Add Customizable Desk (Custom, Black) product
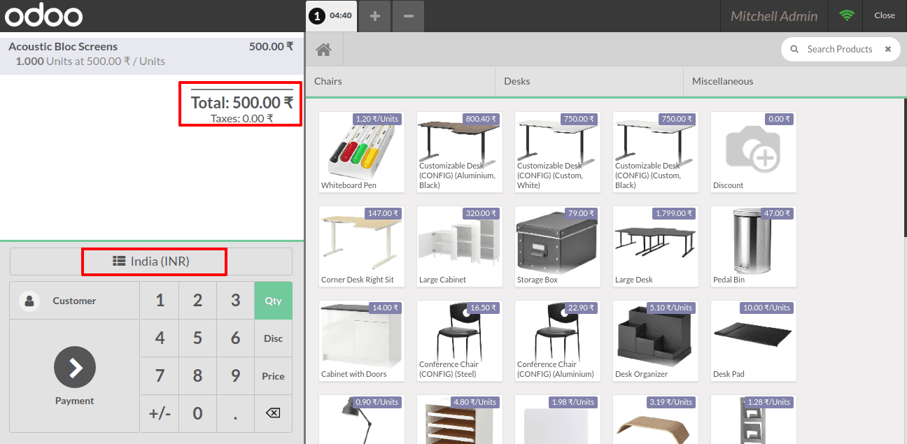The image size is (907, 444). (656, 152)
